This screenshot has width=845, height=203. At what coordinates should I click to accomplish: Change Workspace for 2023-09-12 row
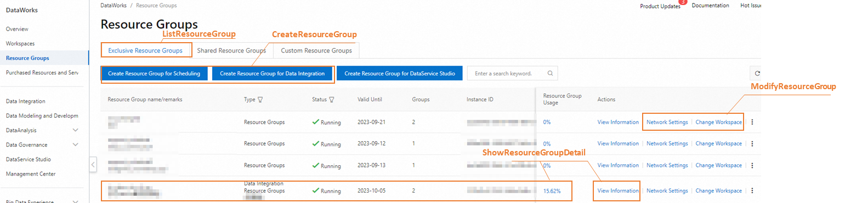click(x=718, y=143)
